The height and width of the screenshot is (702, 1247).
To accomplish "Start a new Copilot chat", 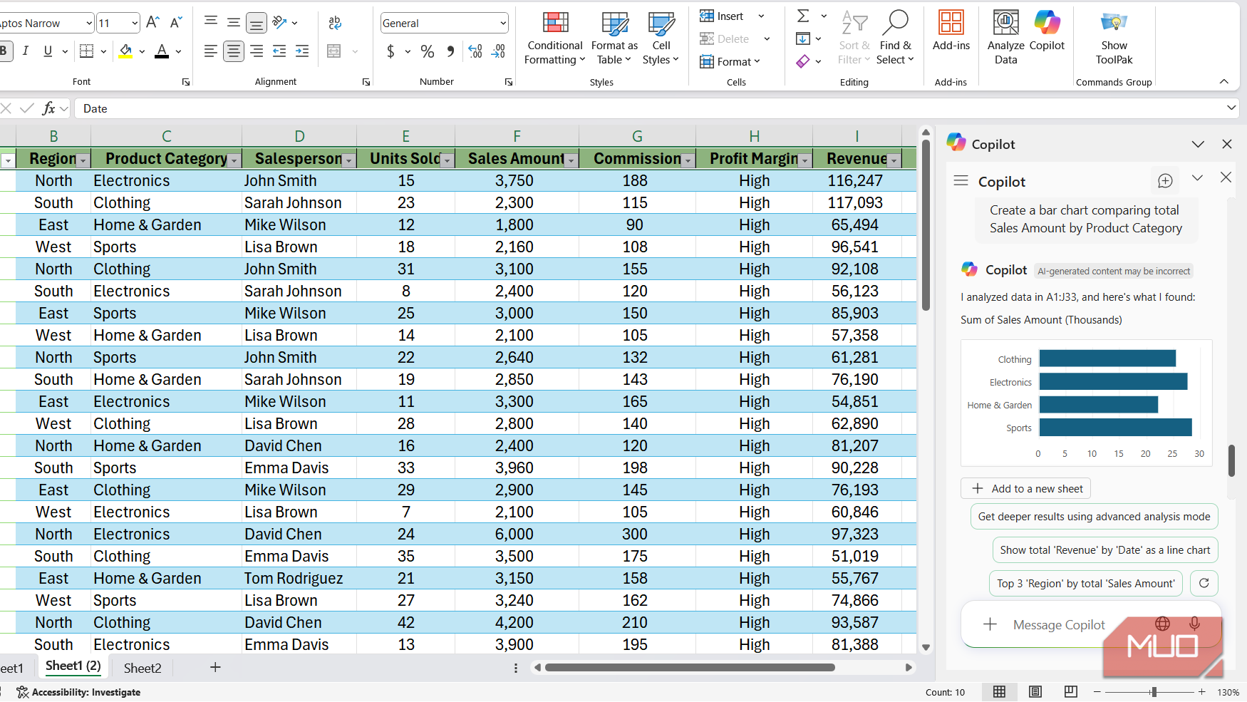I will 1165,181.
